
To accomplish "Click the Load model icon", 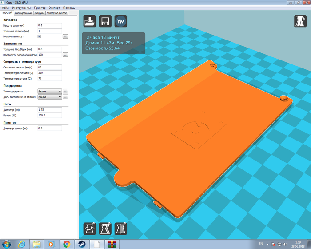I will coord(89,21).
